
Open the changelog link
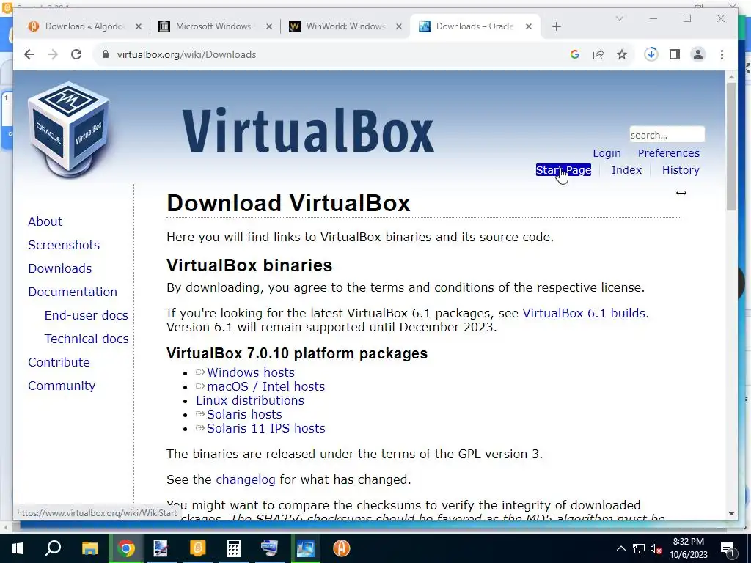[x=246, y=479]
